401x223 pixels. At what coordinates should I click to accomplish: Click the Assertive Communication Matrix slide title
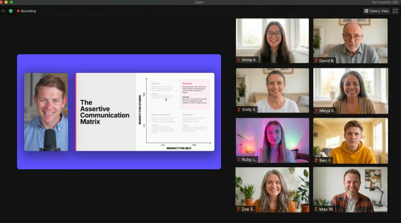(x=104, y=112)
